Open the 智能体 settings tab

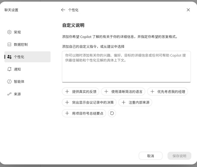click(x=27, y=81)
